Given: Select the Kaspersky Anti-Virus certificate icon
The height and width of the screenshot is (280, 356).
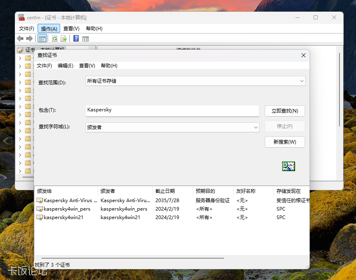Looking at the screenshot, I should pos(40,201).
